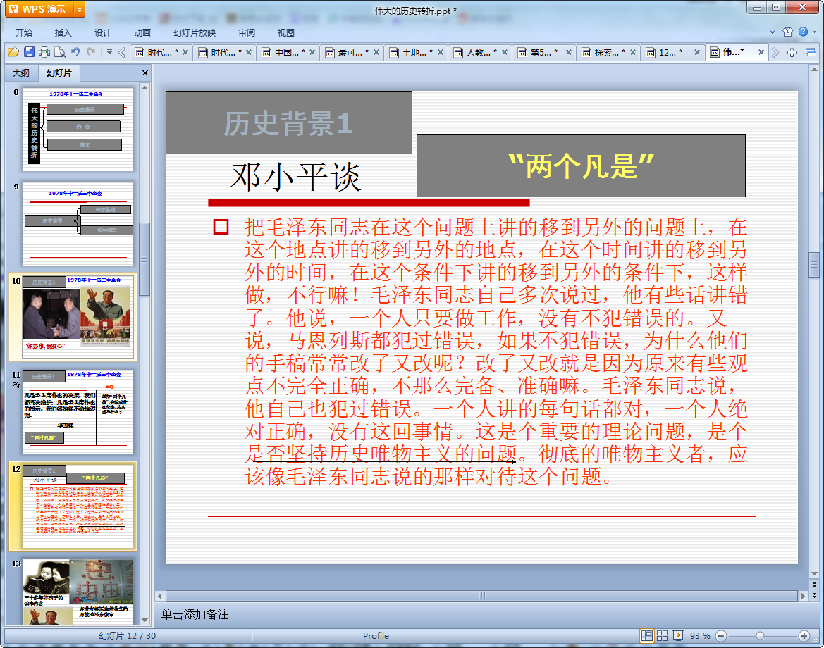Open the WPS 演示 application menu button
The image size is (824, 648).
39,9
